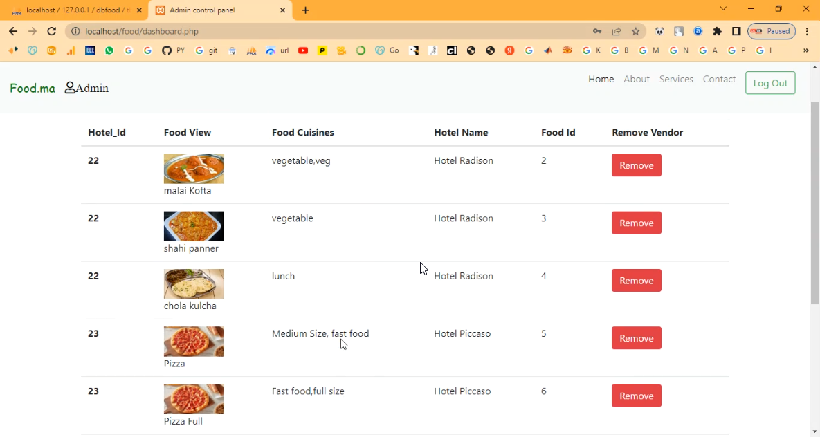Go to the Services nav item
The image size is (820, 437).
(676, 80)
